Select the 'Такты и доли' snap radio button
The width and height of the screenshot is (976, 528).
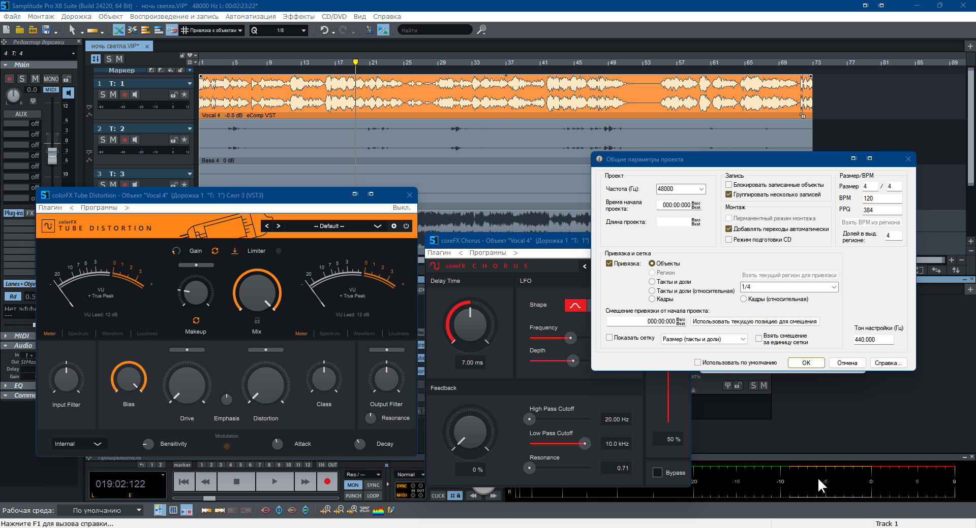[652, 282]
